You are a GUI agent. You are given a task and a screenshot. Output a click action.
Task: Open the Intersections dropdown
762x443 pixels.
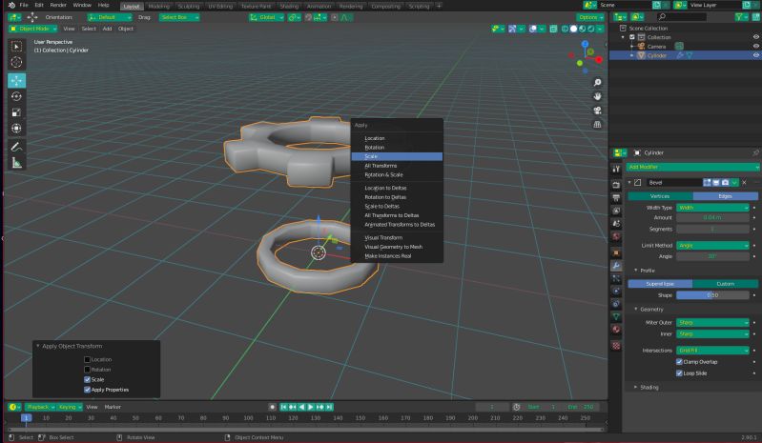[712, 351]
